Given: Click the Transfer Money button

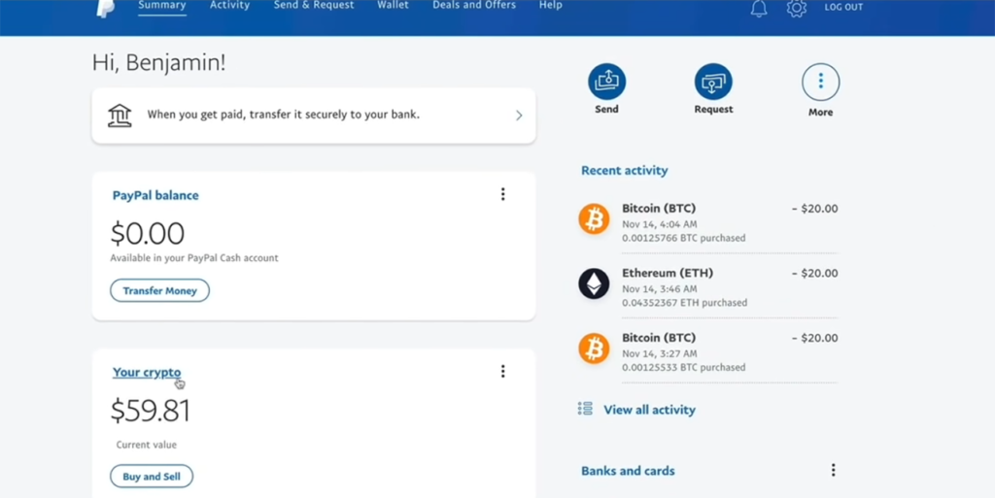Looking at the screenshot, I should pos(159,290).
